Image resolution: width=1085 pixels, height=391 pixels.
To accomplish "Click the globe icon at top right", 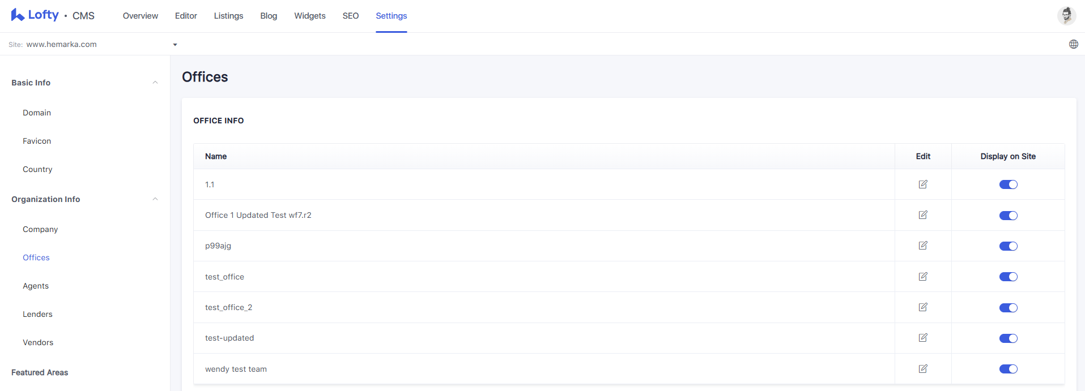I will tap(1074, 44).
